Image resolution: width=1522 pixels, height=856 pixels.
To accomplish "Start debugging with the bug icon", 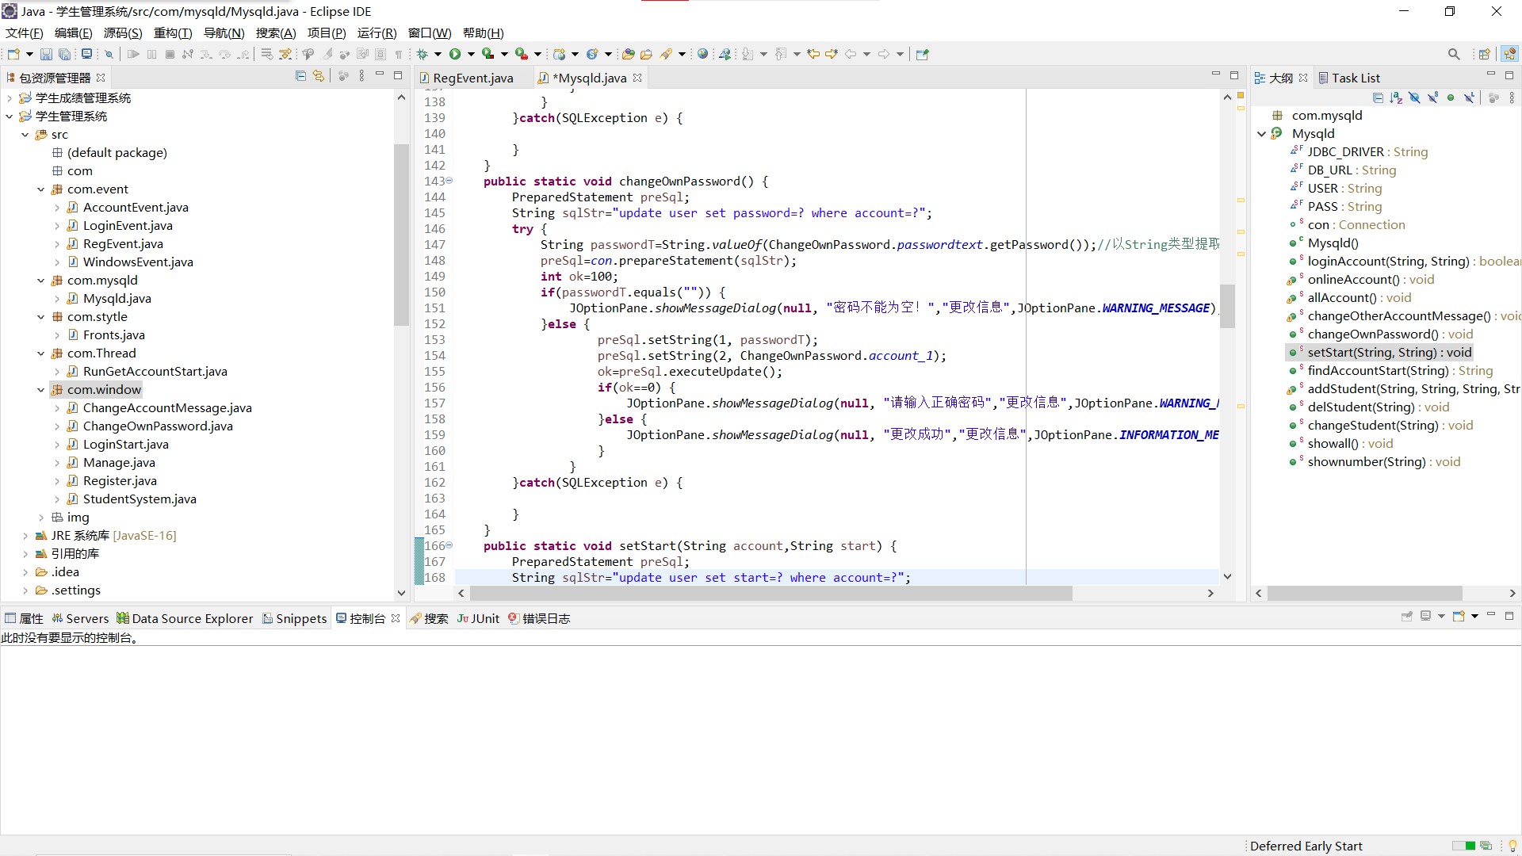I will (423, 54).
